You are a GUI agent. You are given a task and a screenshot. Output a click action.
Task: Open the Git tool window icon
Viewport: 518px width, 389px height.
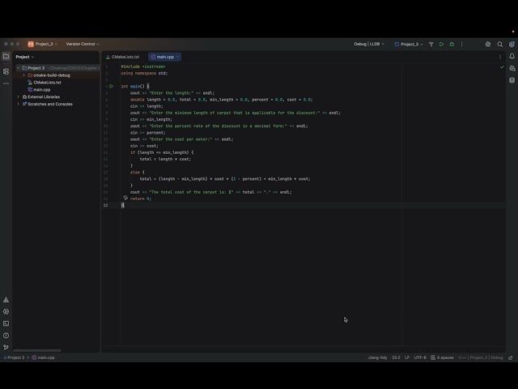[6, 348]
